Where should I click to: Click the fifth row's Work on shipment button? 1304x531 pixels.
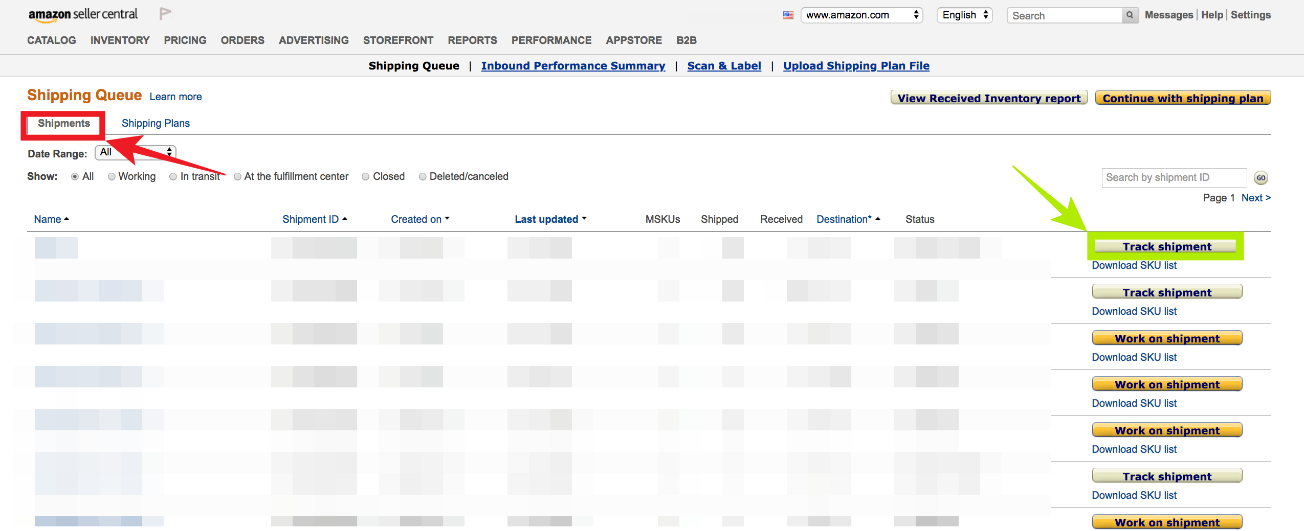click(x=1167, y=430)
